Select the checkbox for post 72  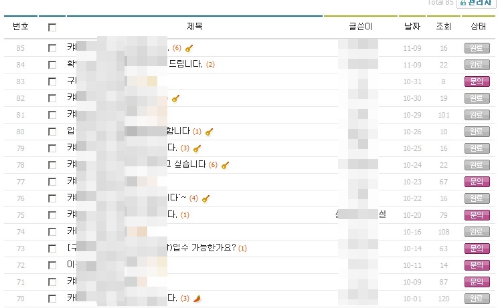[52, 265]
